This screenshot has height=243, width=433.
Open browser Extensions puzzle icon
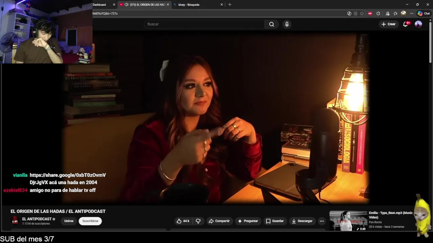(x=378, y=13)
